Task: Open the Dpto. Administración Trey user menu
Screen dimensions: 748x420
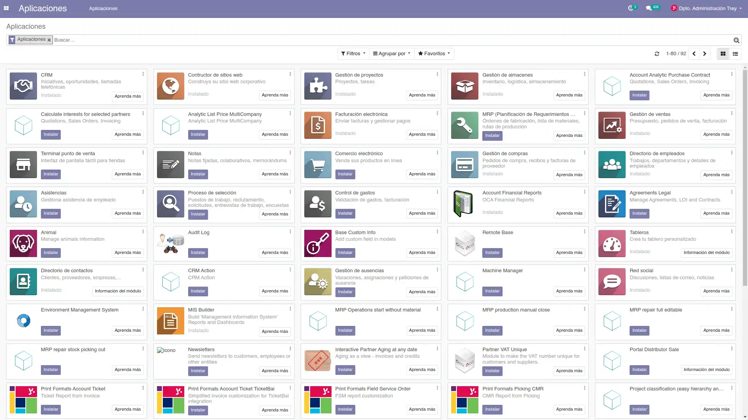Action: pos(706,8)
